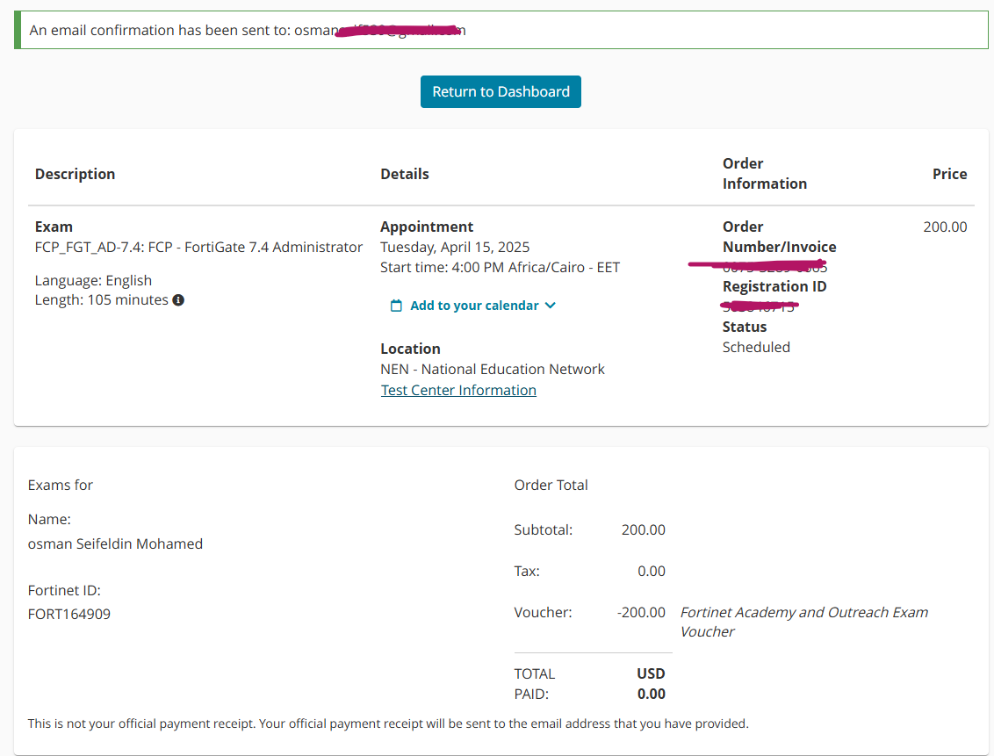Screen dimensions: 994x756
Task: Click the 200.00 value under Price column
Action: tap(945, 227)
